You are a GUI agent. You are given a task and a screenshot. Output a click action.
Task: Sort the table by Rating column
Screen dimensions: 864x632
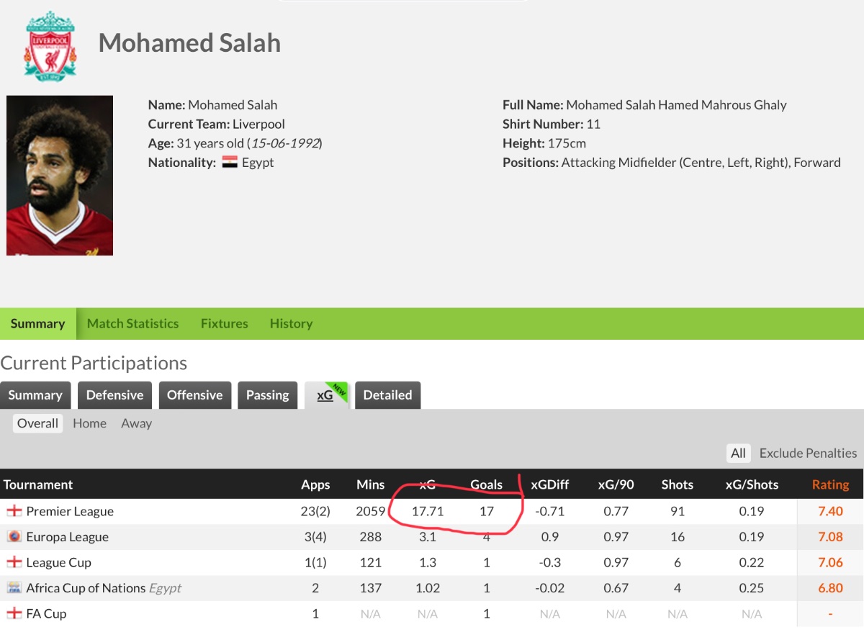(x=830, y=484)
